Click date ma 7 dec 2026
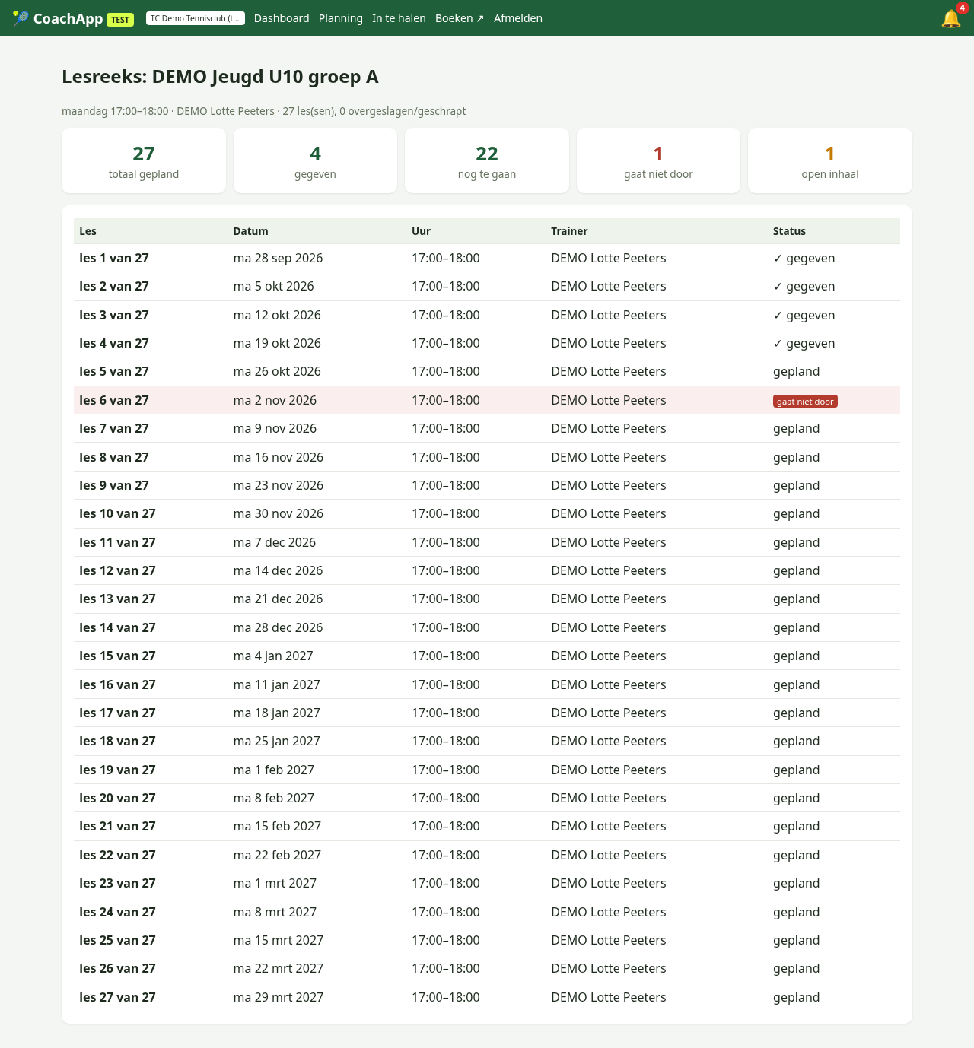Image resolution: width=974 pixels, height=1048 pixels. point(274,542)
